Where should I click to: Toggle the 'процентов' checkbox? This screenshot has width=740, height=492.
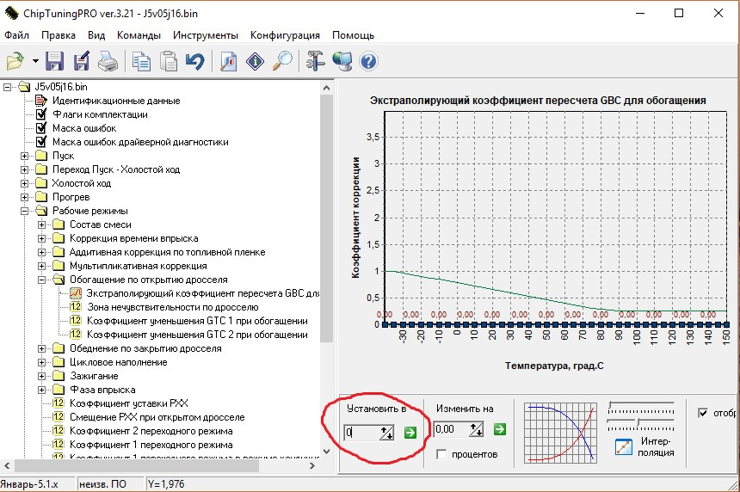[442, 453]
